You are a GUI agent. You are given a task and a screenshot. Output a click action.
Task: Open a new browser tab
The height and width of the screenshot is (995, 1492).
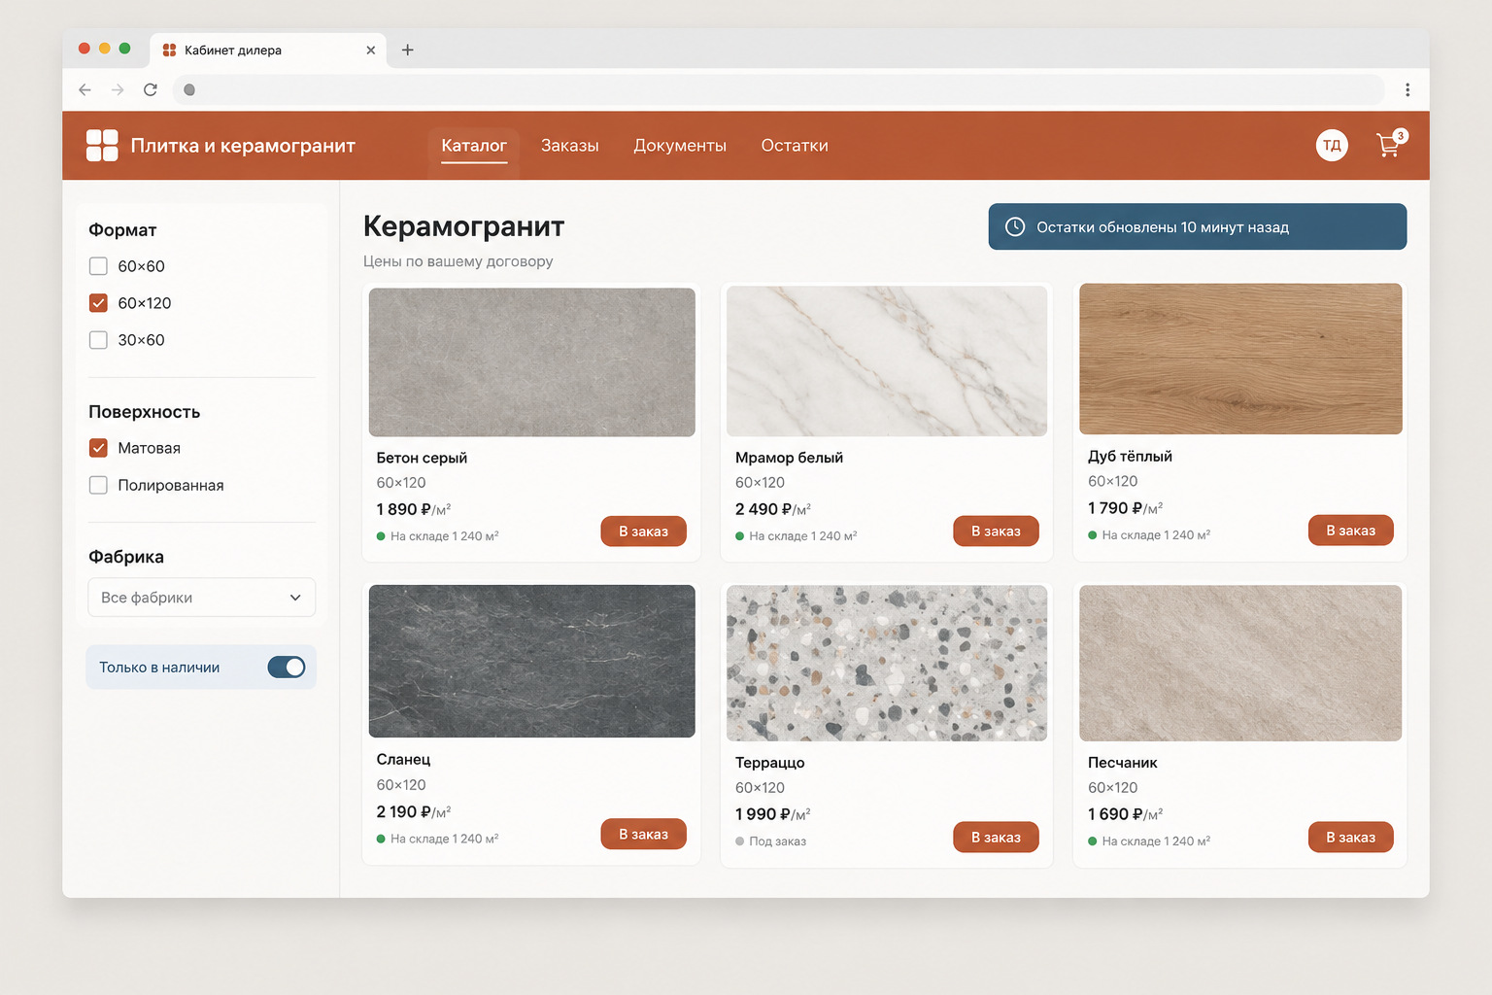point(408,50)
